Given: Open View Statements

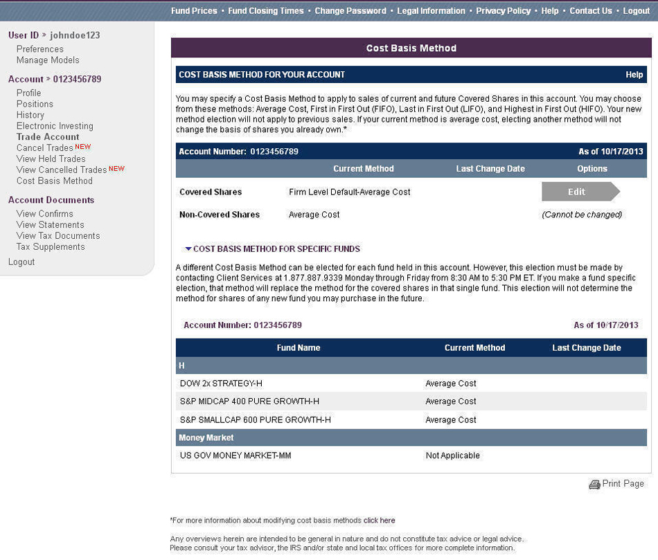Looking at the screenshot, I should pyautogui.click(x=51, y=225).
